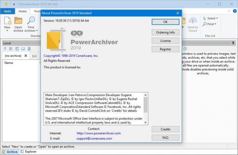Click the up-arrow icon in Local panel

tap(5, 49)
